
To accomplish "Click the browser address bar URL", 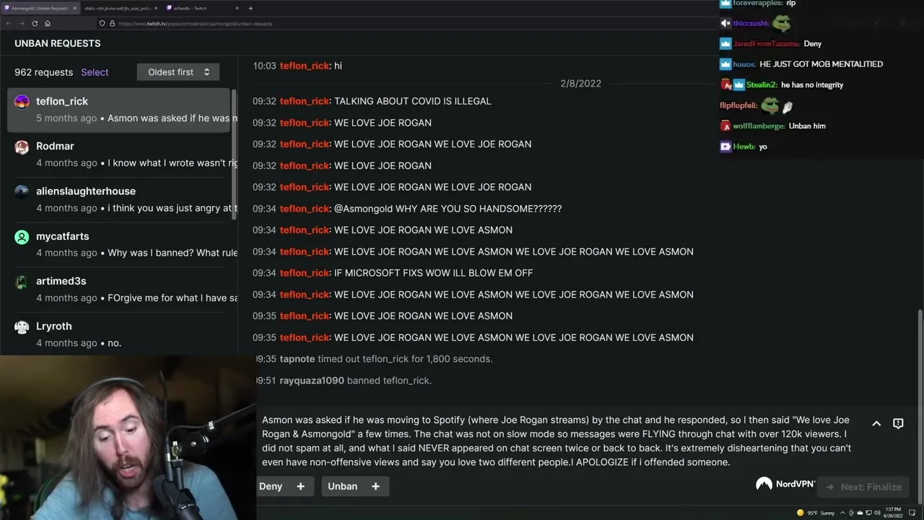I will coord(196,24).
